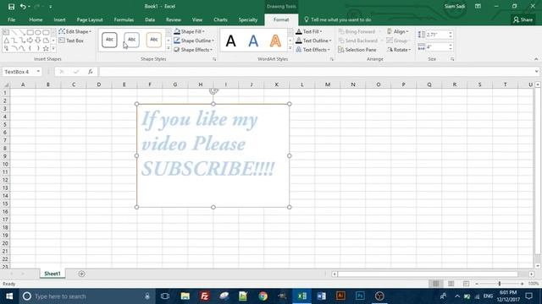
Task: Increase shape height with the up spinner
Action: point(451,33)
